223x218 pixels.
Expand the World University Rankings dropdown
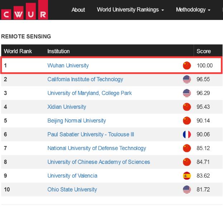pos(130,10)
